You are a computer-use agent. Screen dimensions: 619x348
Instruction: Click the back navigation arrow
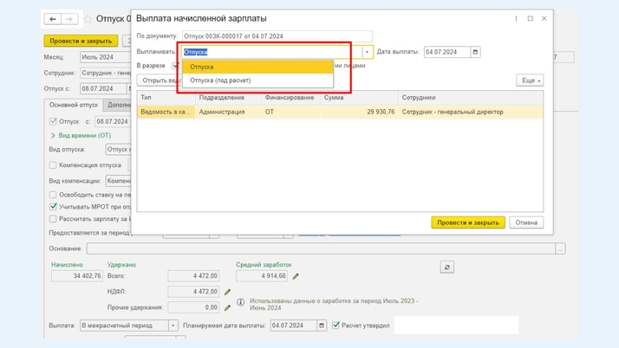53,19
